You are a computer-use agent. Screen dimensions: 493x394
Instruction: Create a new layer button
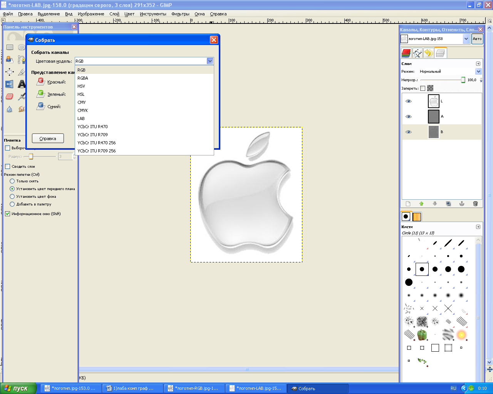tap(408, 204)
